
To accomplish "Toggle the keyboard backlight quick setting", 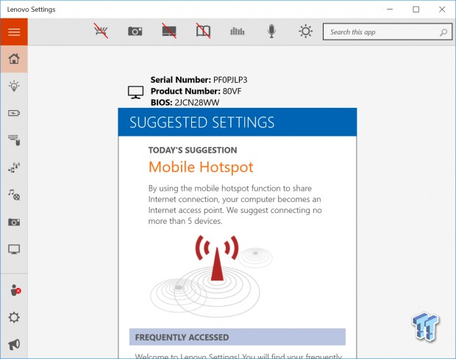I will pyautogui.click(x=101, y=31).
